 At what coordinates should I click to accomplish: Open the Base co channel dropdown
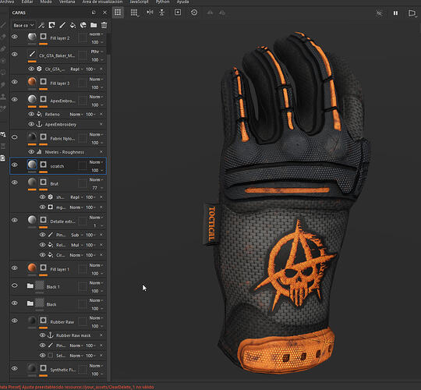point(23,25)
